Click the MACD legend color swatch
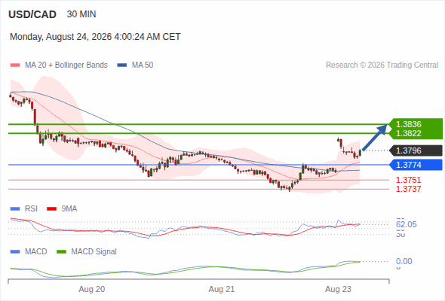The height and width of the screenshot is (301, 445). pyautogui.click(x=15, y=252)
